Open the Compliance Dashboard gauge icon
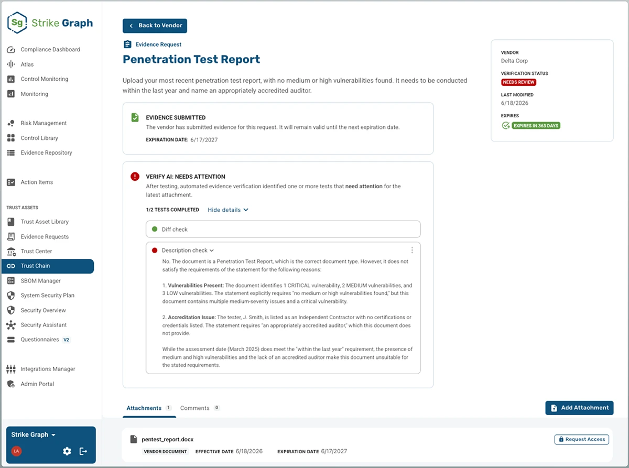 coord(10,50)
